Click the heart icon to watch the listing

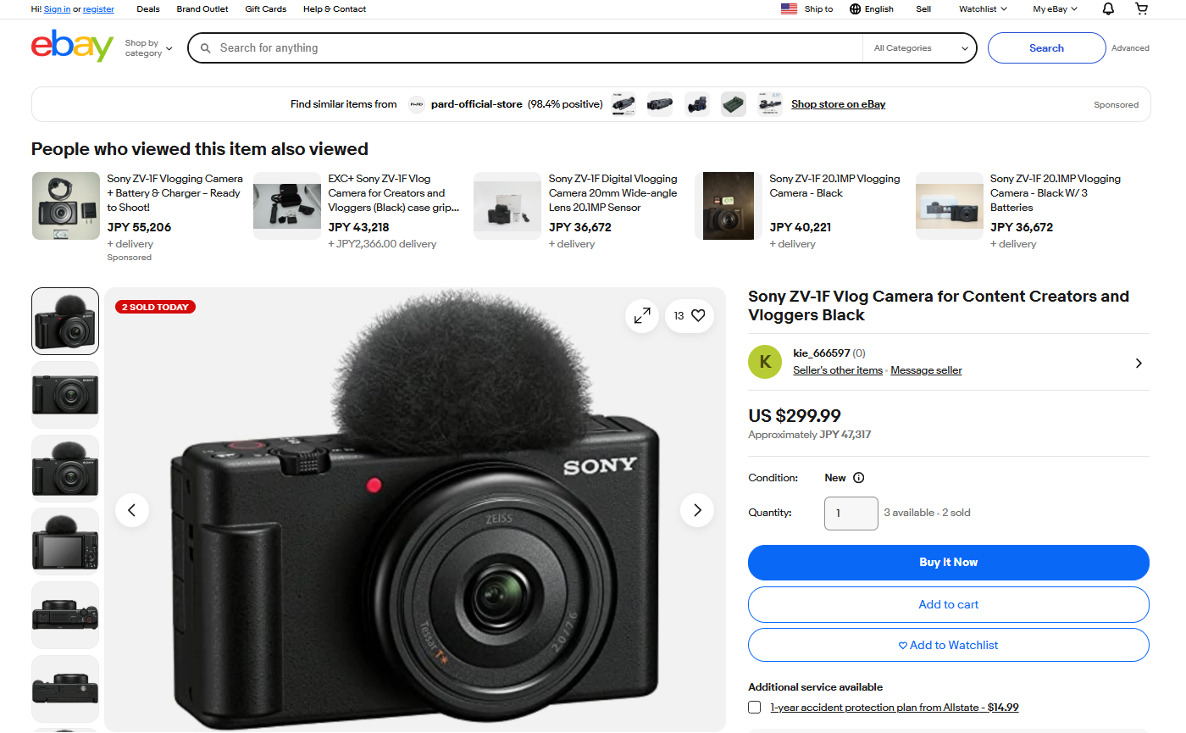[698, 315]
